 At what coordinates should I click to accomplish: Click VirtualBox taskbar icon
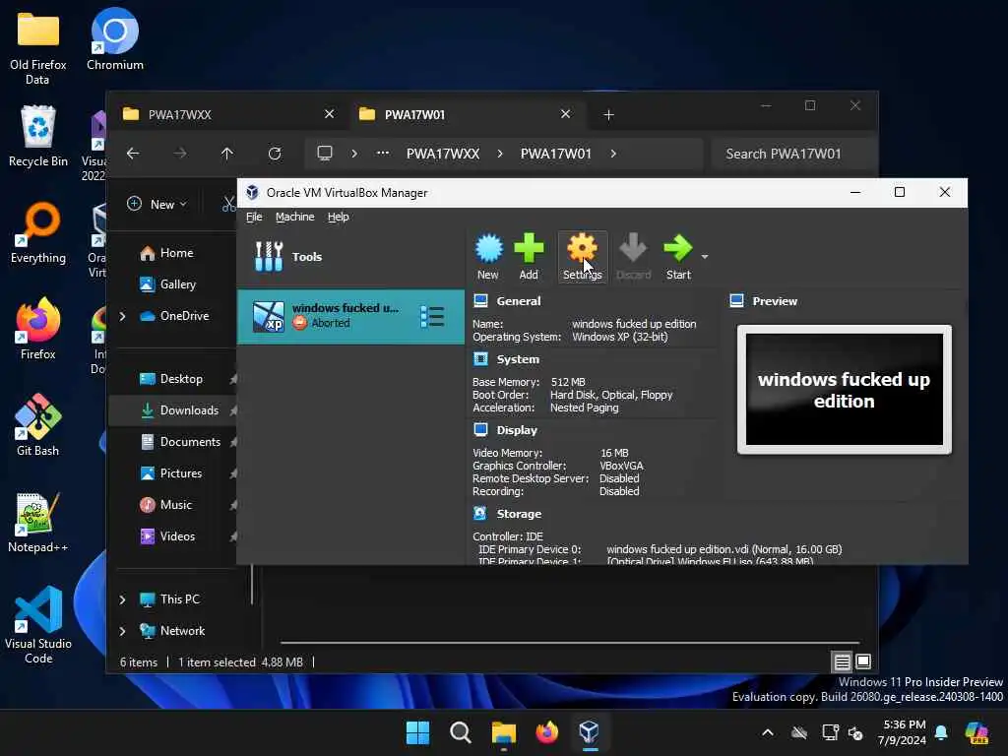590,732
